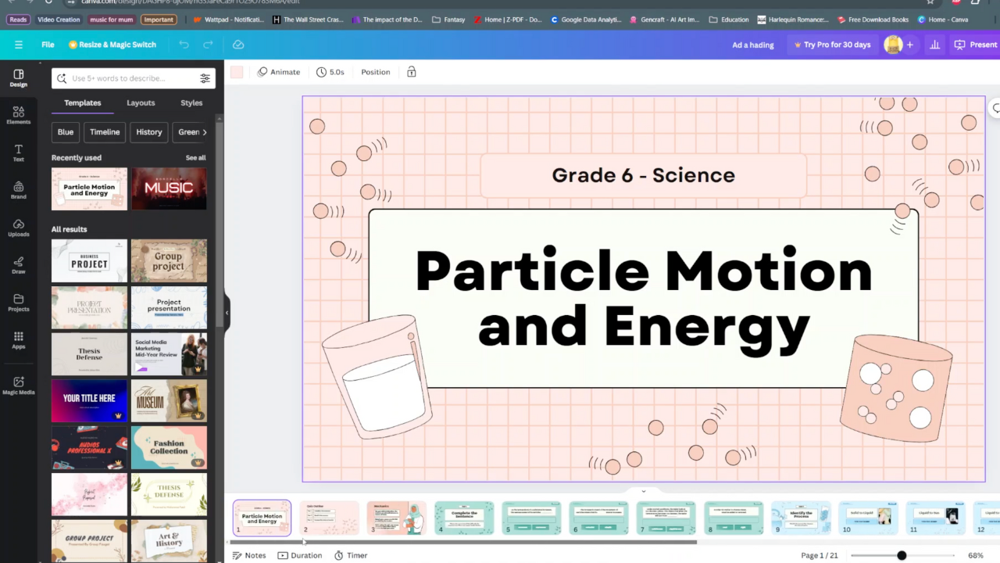Image resolution: width=1000 pixels, height=563 pixels.
Task: Open the Notes panel at the bottom
Action: point(249,555)
